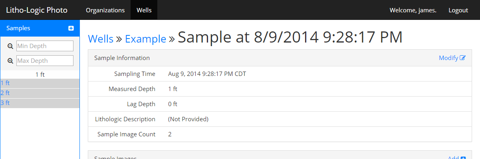Screen dimensions: 480x159
Task: Click the Welcome, james. user text
Action: pyautogui.click(x=413, y=10)
